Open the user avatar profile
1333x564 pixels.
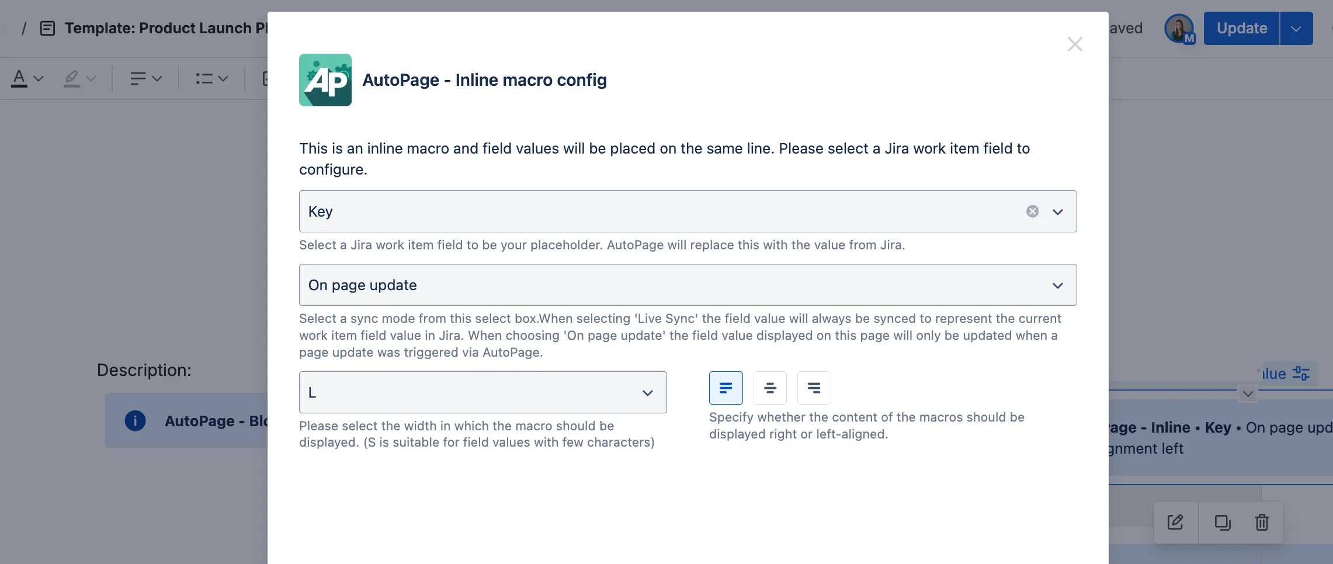click(x=1179, y=28)
